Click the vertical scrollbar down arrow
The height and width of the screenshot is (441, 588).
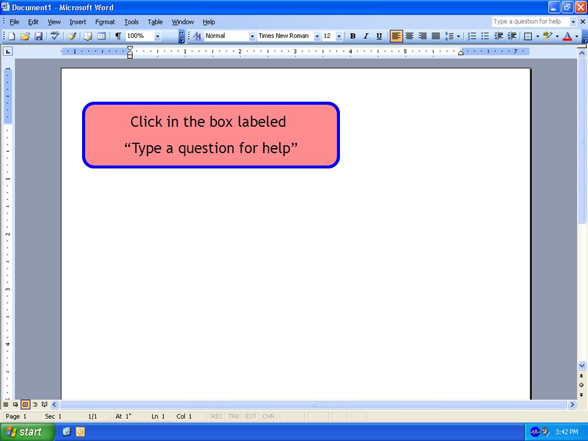[x=582, y=365]
